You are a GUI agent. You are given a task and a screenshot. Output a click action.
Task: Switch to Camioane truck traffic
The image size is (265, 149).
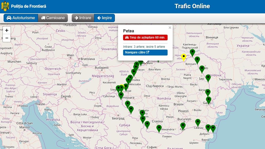coord(53,18)
